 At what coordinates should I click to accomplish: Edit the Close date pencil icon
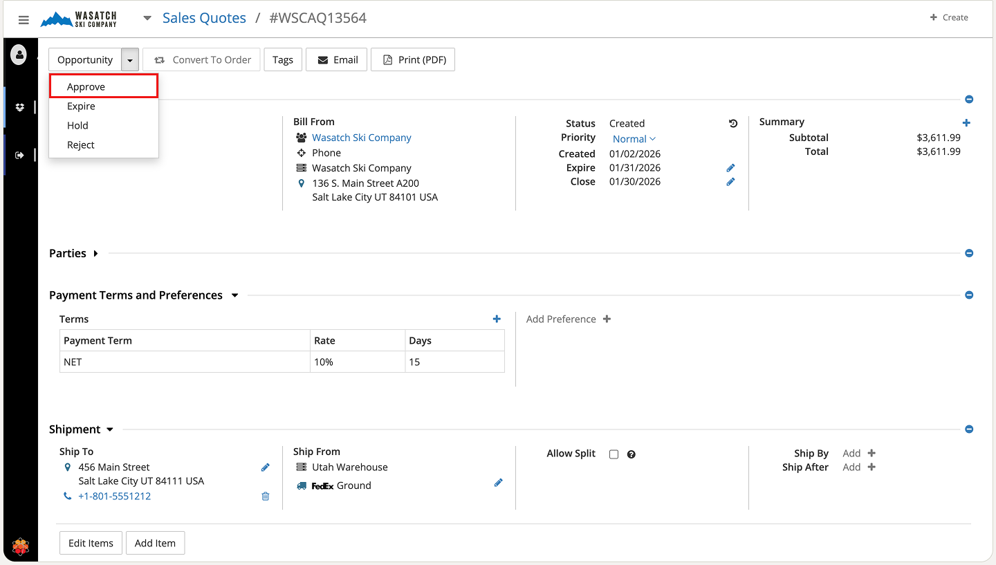(x=730, y=182)
